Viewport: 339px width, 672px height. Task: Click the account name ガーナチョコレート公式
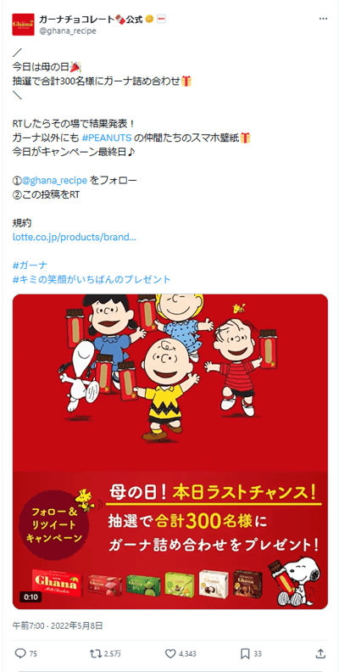91,20
